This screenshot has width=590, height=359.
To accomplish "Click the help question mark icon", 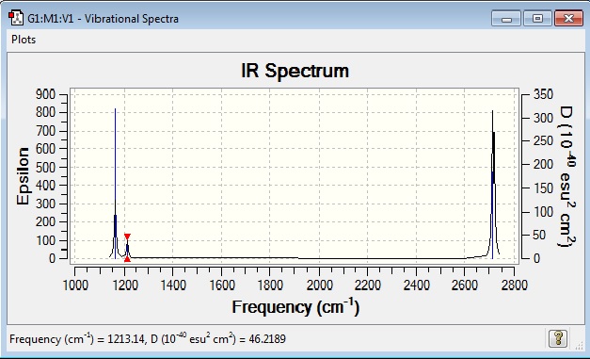I will (558, 338).
